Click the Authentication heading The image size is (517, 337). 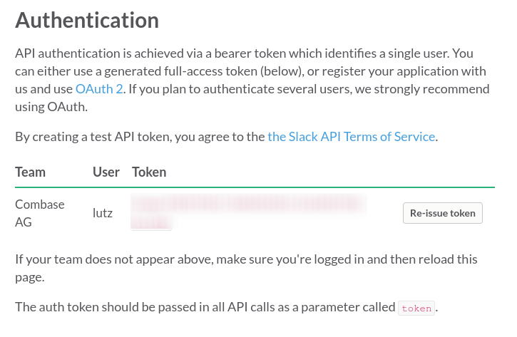coord(87,21)
